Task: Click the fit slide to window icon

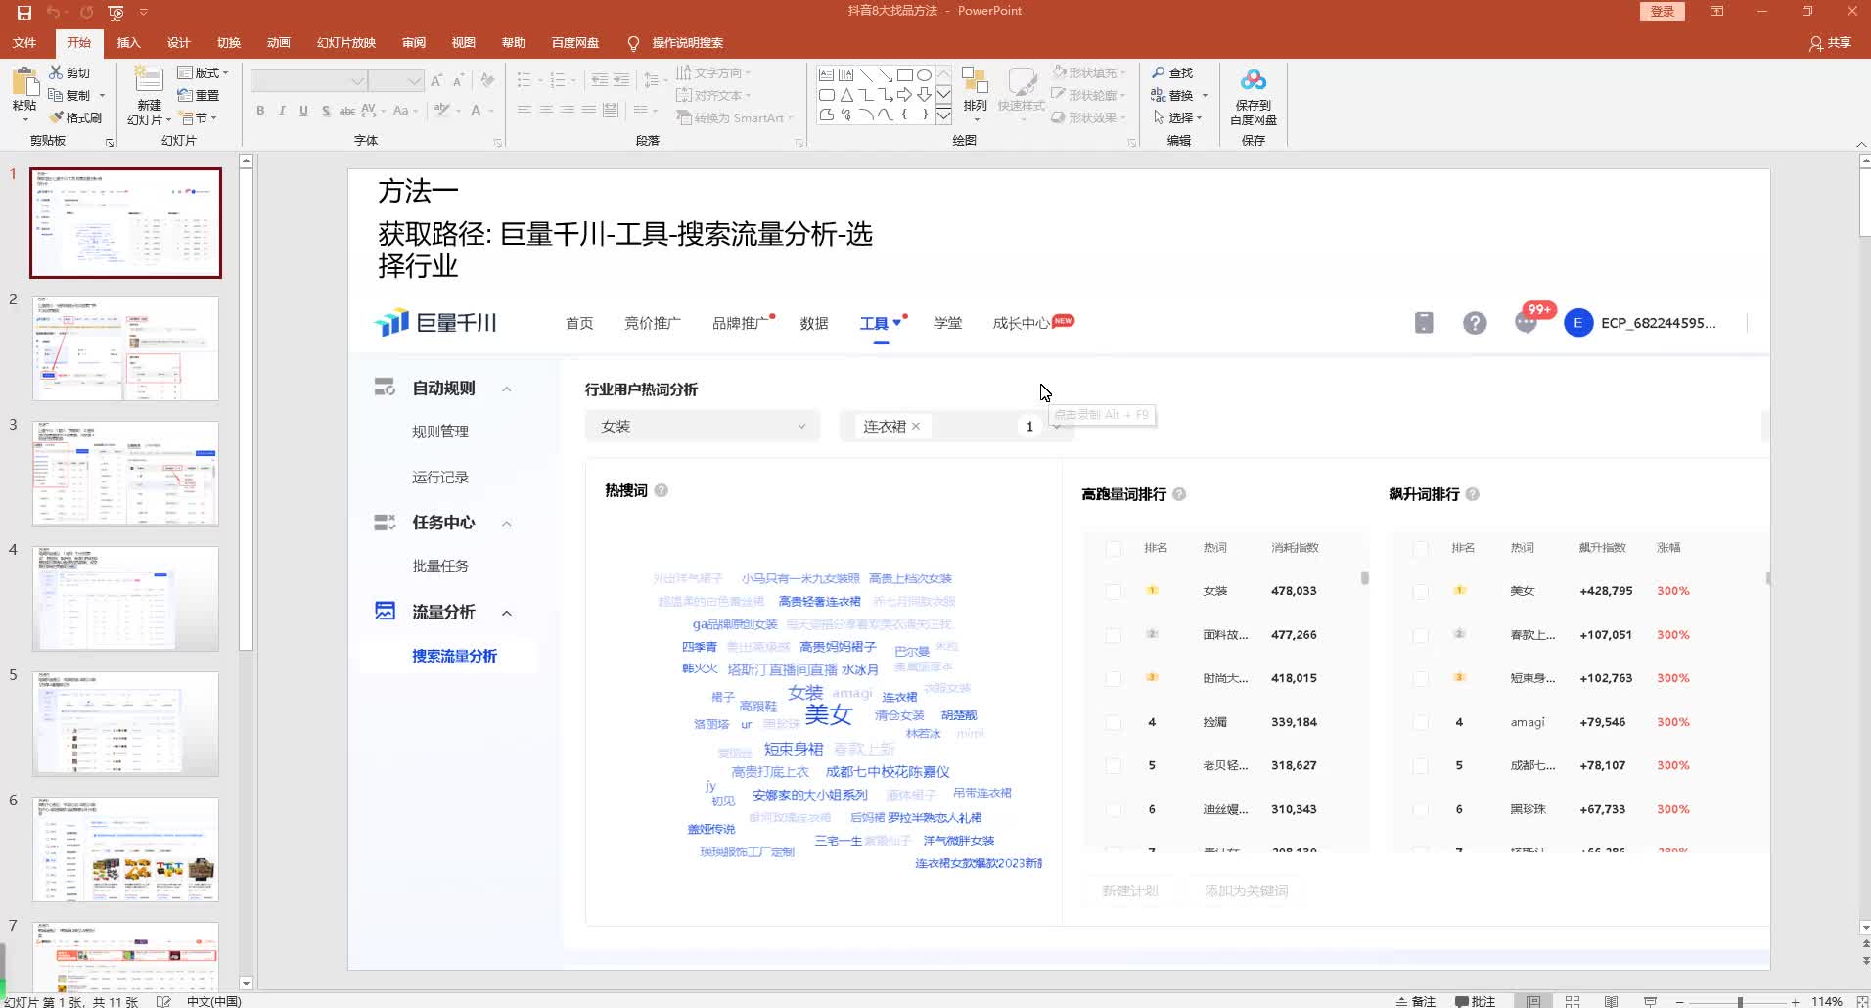Action: pos(1862,1001)
